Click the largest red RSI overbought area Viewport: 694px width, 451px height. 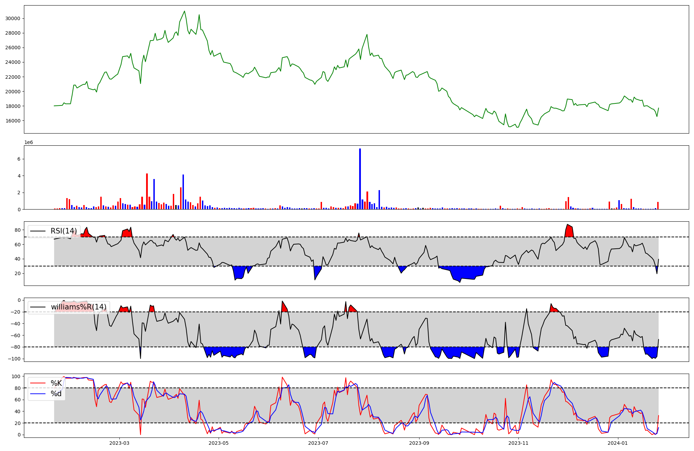click(x=569, y=232)
